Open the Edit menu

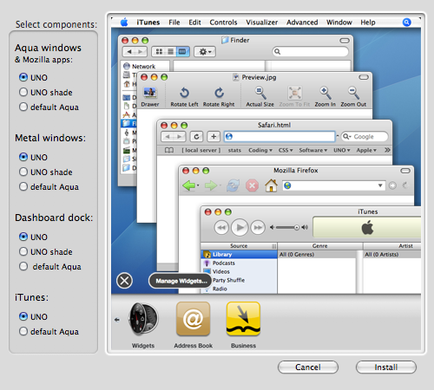point(194,23)
